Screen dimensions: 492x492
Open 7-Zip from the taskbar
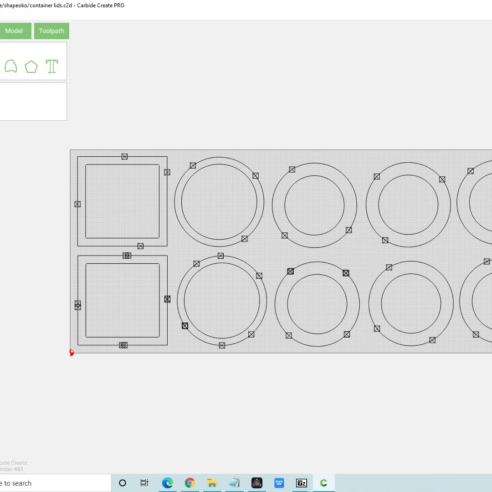(x=301, y=483)
